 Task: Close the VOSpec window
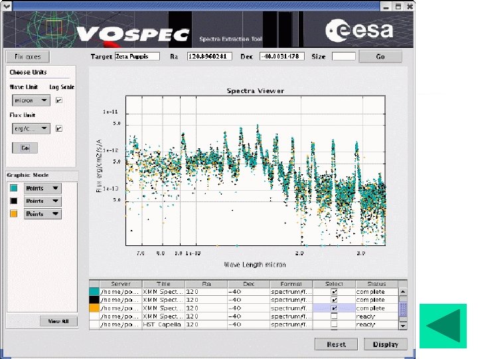click(410, 7)
